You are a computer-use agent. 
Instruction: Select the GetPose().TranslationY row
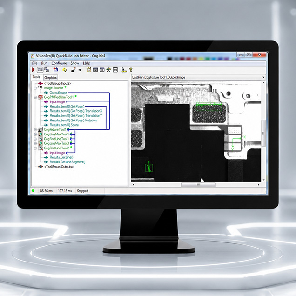(x=76, y=116)
